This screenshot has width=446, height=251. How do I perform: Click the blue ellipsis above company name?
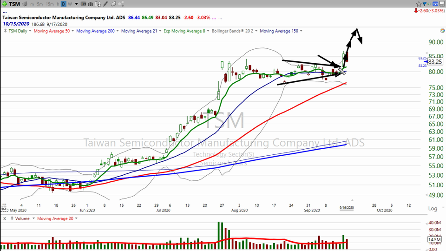tap(5, 12)
